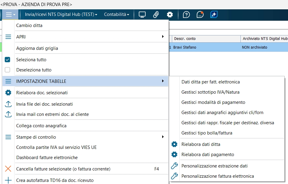Click the wrench icon for Personalizzazione estrazione dati

click(174, 166)
